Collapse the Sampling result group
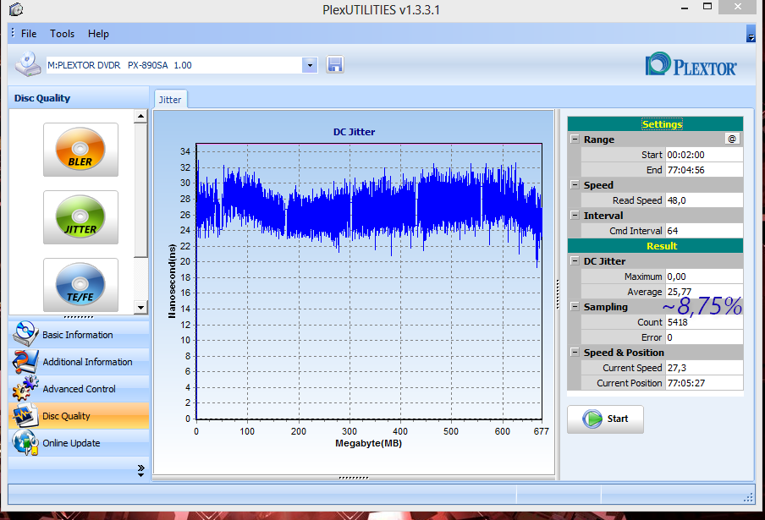Image resolution: width=765 pixels, height=520 pixels. point(575,307)
